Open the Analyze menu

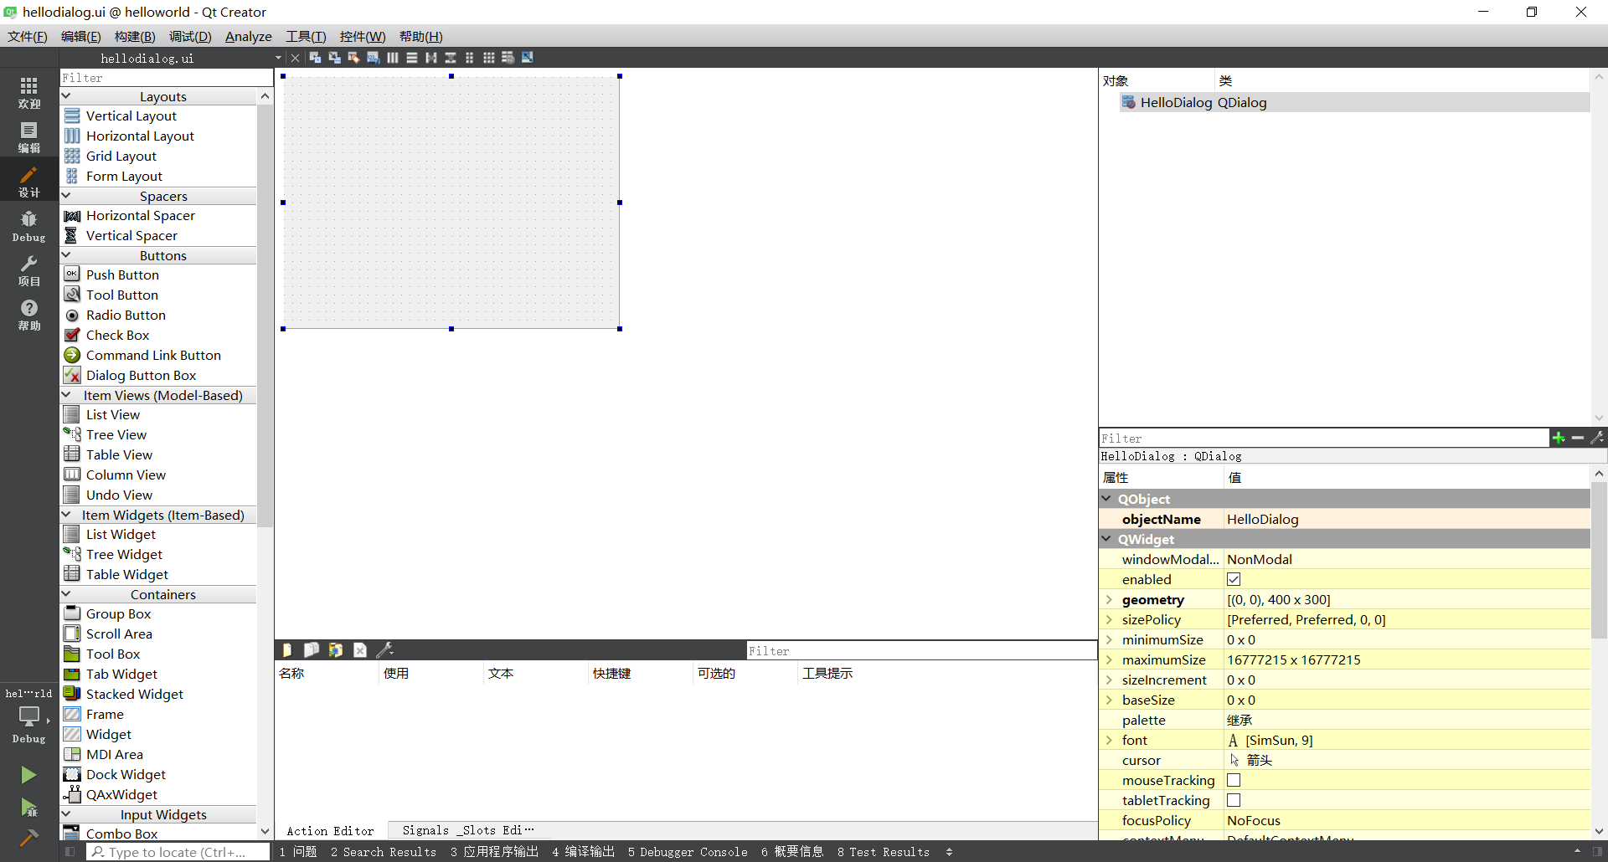pyautogui.click(x=249, y=37)
